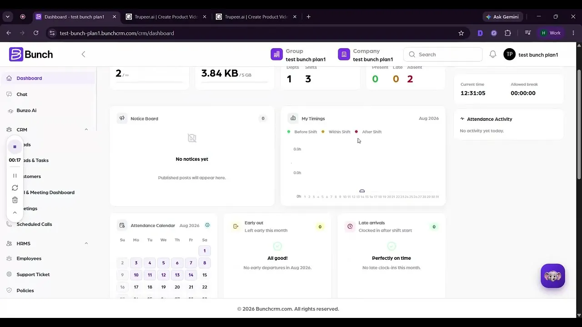Select August 14 in Attendance Calendar

point(191,275)
